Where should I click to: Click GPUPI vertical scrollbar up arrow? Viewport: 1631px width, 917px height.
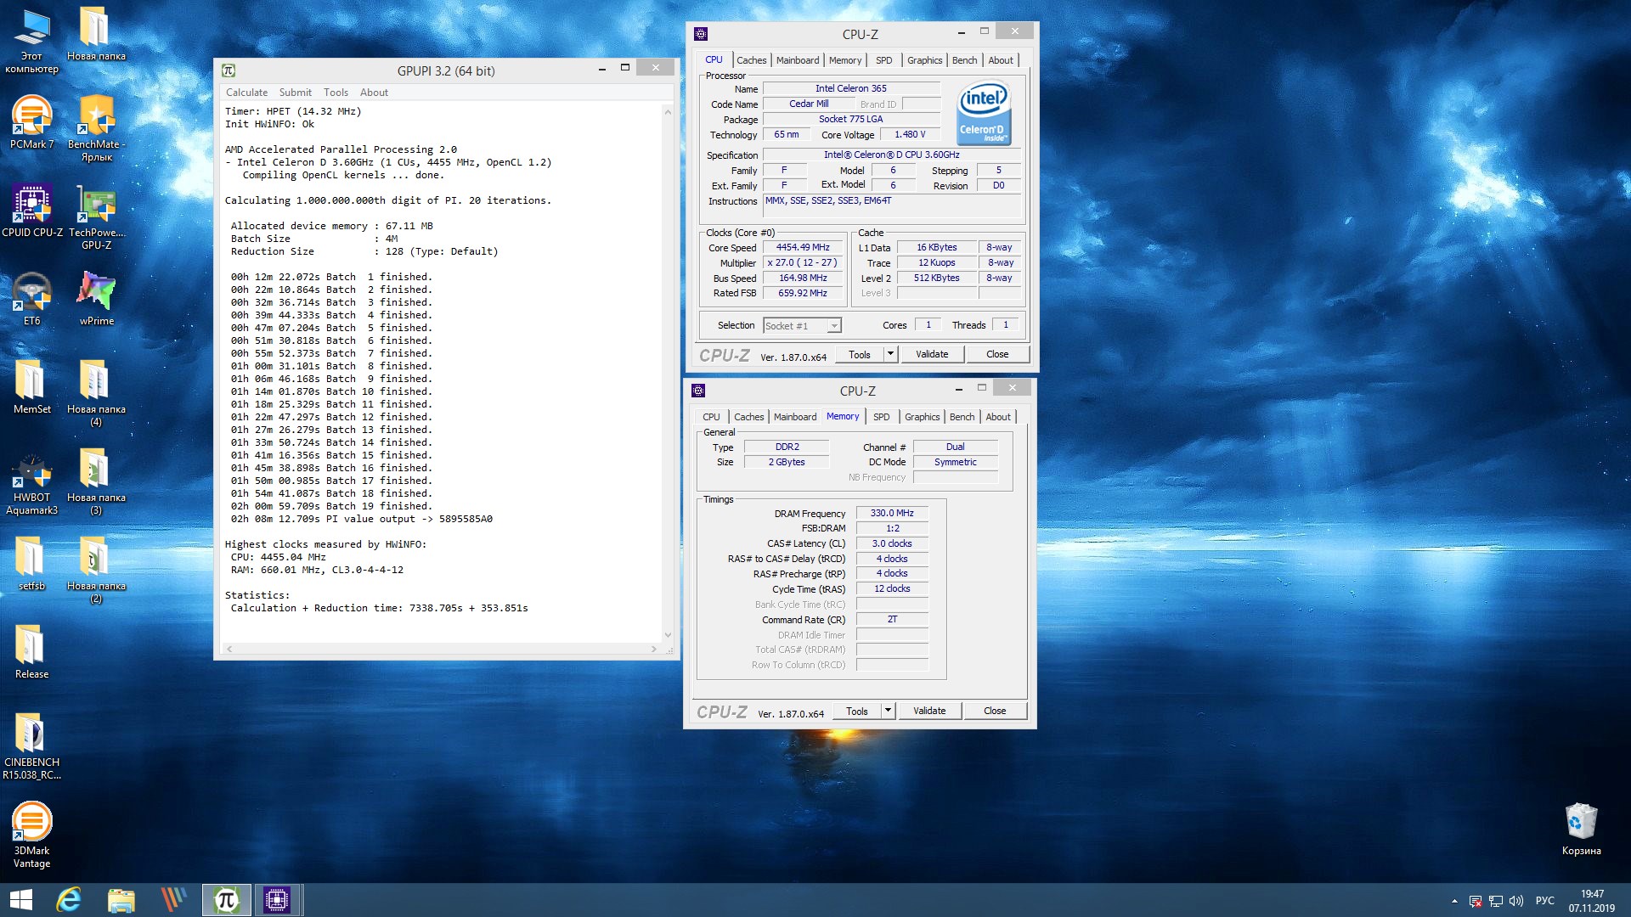point(668,111)
